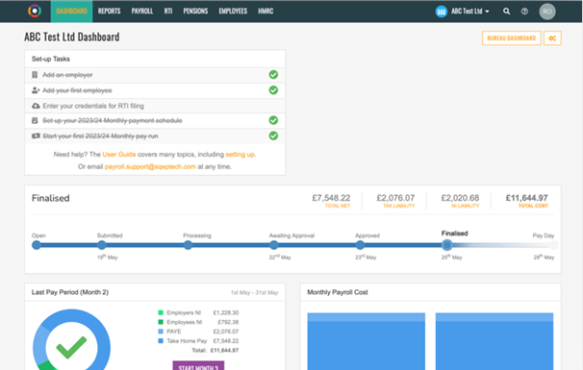The width and height of the screenshot is (583, 370).
Task: Open the dashboard settings gears button
Action: pyautogui.click(x=552, y=38)
